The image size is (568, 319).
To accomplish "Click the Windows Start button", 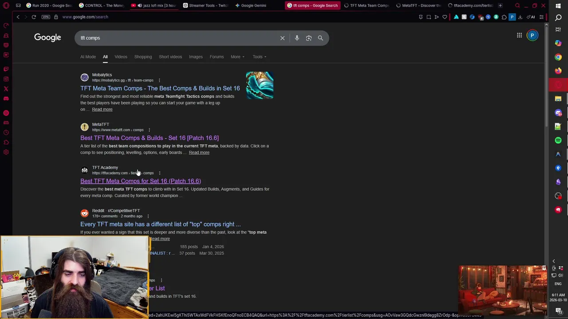I will pos(558,6).
